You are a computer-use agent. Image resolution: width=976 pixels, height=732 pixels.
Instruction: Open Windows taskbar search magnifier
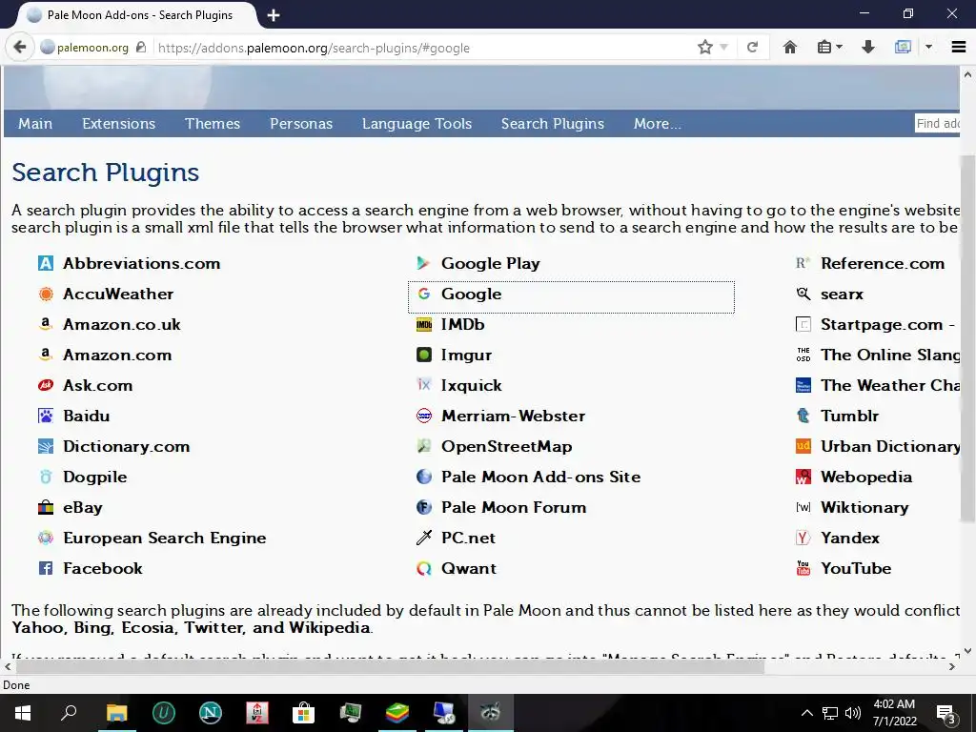[69, 713]
